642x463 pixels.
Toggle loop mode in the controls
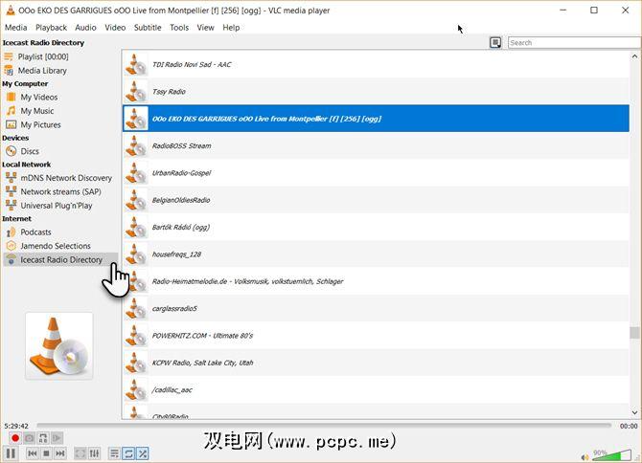click(x=128, y=453)
